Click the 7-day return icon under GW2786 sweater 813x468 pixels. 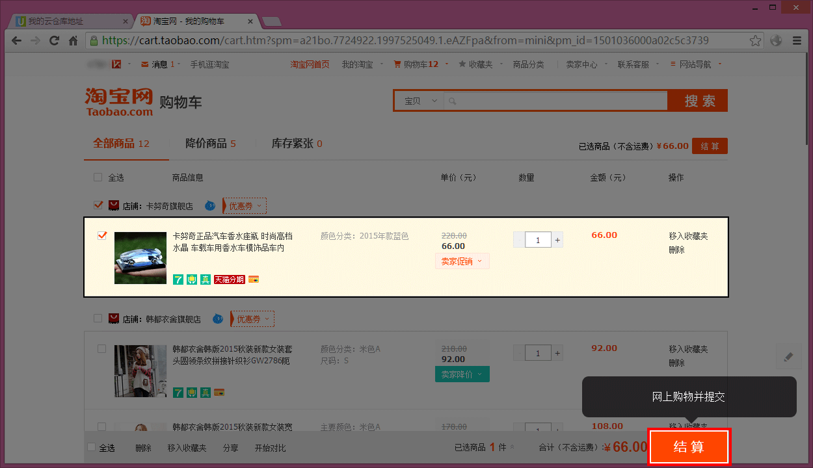pyautogui.click(x=178, y=392)
